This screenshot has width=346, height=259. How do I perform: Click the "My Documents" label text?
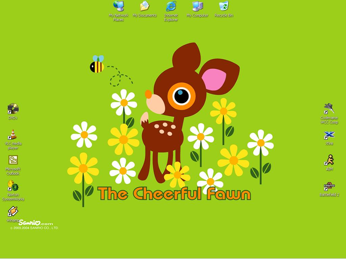pyautogui.click(x=145, y=15)
